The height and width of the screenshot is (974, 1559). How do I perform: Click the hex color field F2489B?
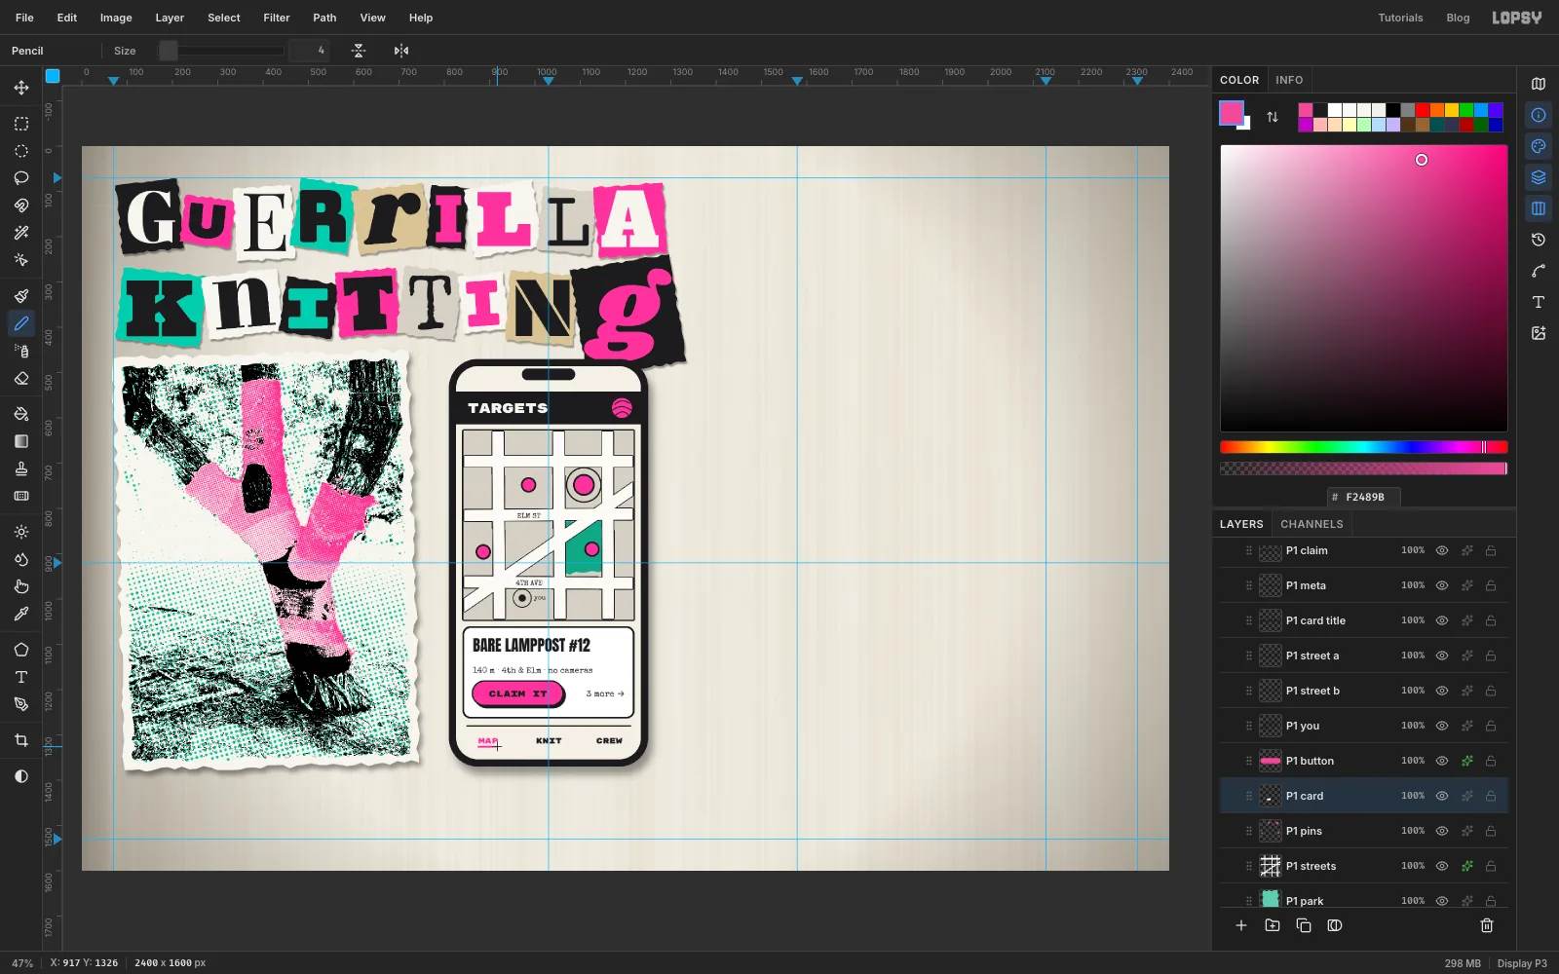click(x=1364, y=497)
